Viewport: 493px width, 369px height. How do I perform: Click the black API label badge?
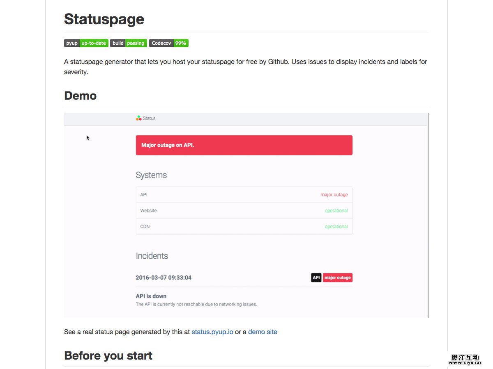point(316,278)
